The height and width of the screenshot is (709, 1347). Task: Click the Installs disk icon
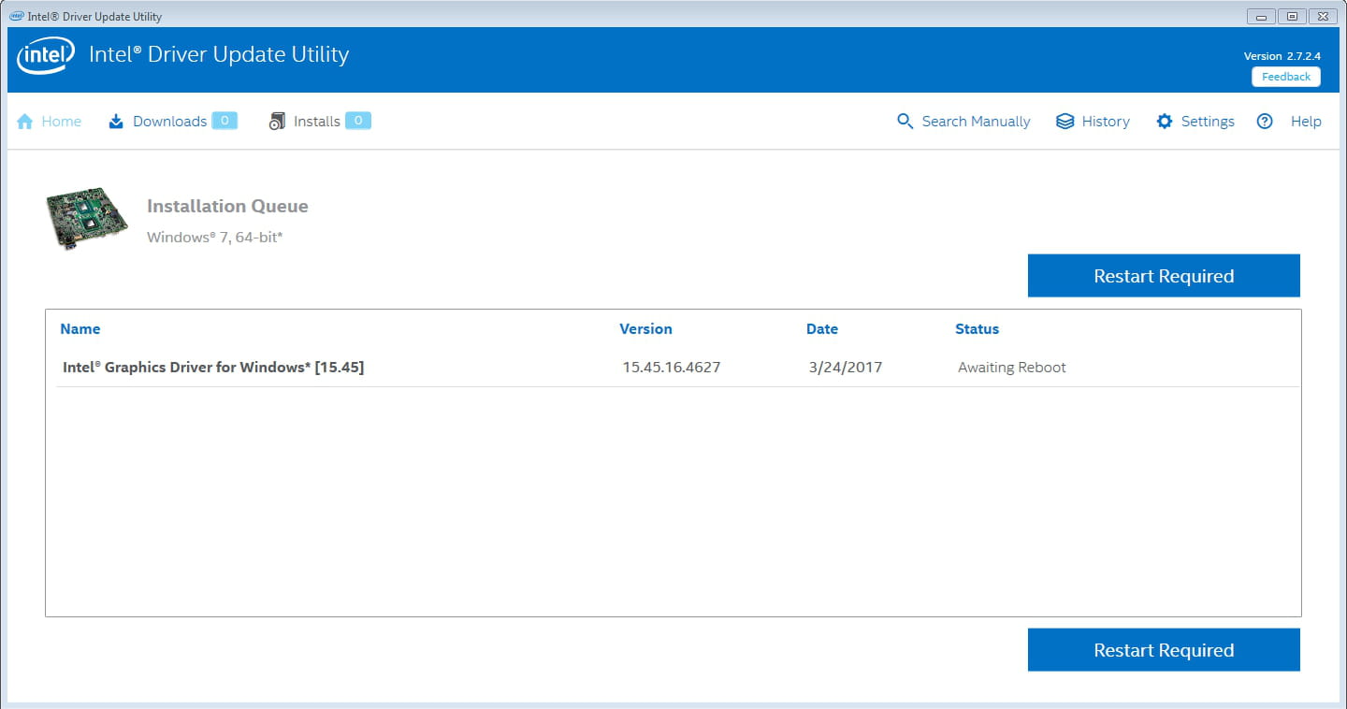click(x=277, y=122)
